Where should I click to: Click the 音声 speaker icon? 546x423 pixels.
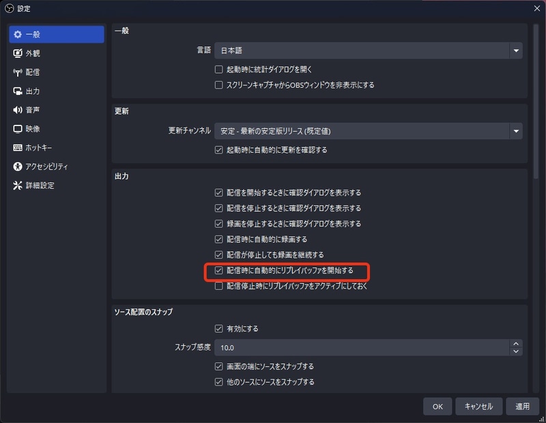coord(18,110)
